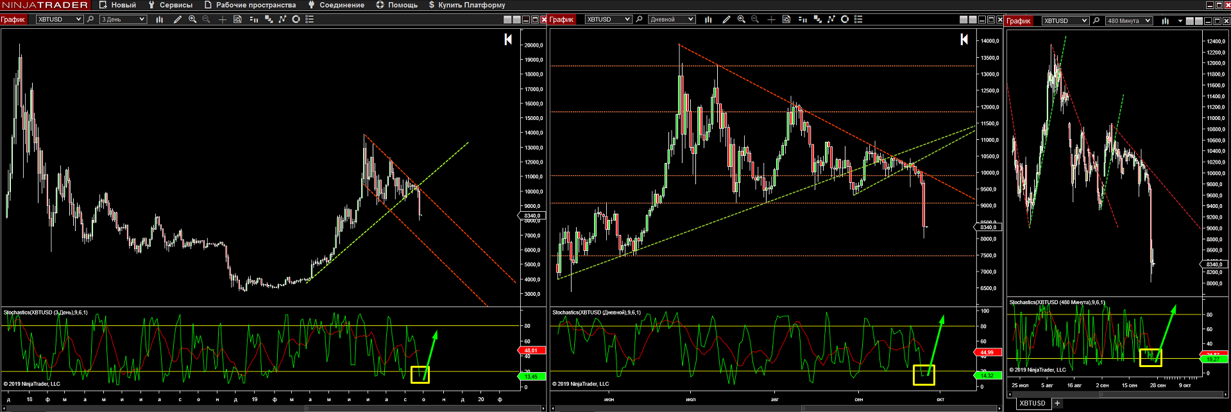Open indicators in the 3 День chart toolbar
The width and height of the screenshot is (1231, 412).
[269, 19]
